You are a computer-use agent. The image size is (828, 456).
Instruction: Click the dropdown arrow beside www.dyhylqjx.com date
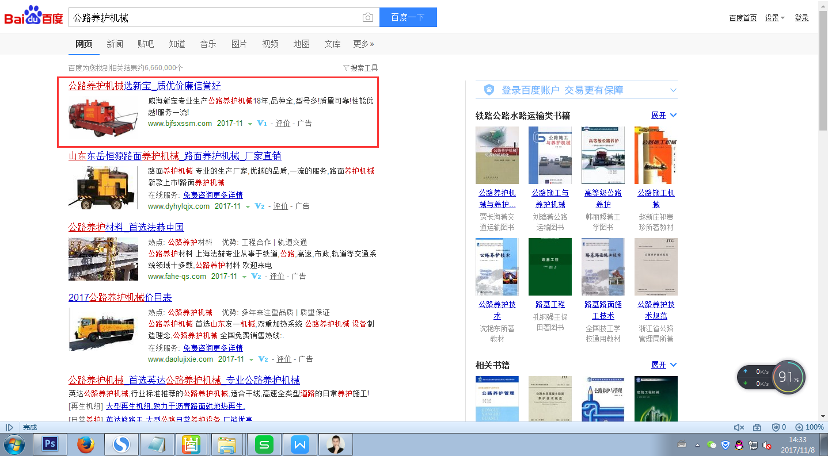[x=248, y=206]
